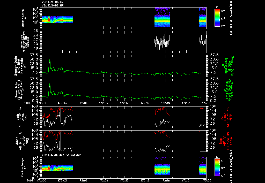Click the '24' tick on count rate axis
This screenshot has height=183, width=265.
[x=36, y=35]
